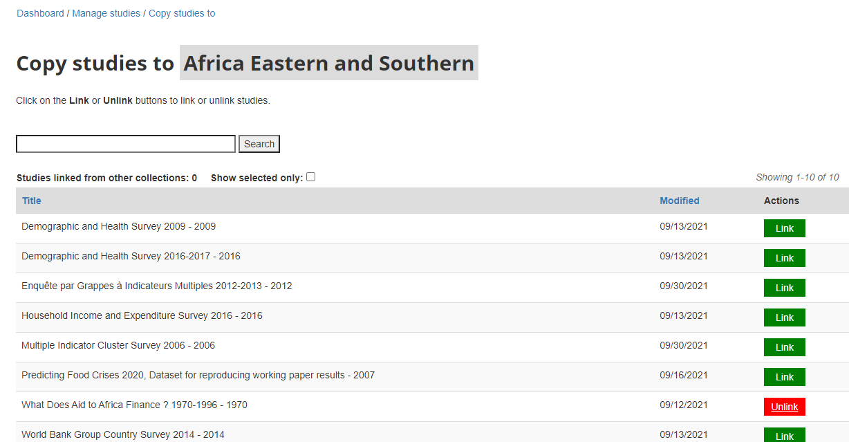Link Multiple Indicator Cluster Survey 2006
The width and height of the screenshot is (849, 442).
pyautogui.click(x=785, y=347)
